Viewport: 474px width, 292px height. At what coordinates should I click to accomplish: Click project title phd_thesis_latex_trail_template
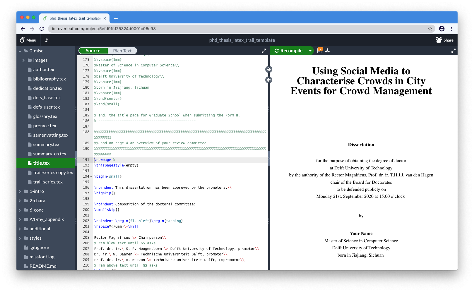(242, 40)
